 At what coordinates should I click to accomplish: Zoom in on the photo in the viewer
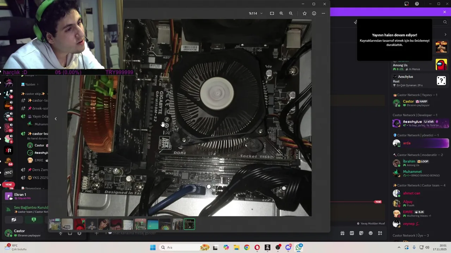point(281,13)
